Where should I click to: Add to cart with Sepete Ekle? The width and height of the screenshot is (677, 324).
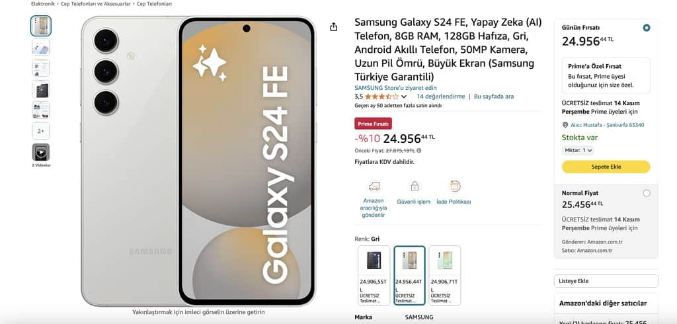click(x=606, y=167)
